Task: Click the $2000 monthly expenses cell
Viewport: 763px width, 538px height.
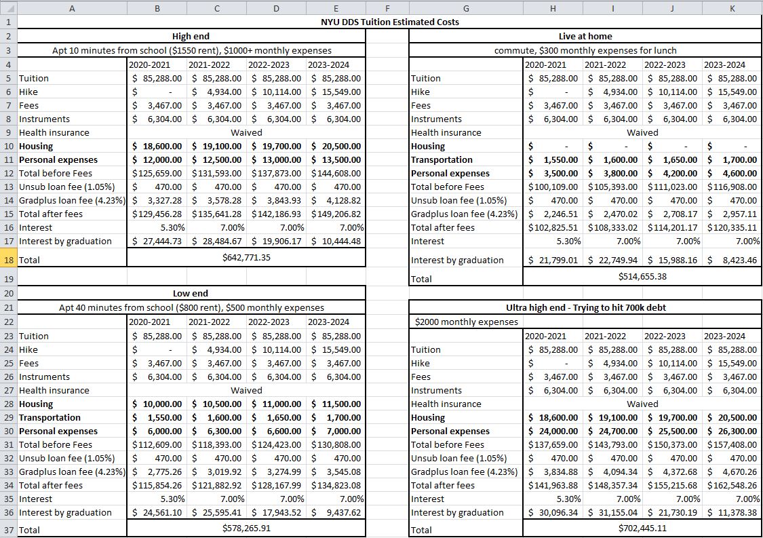Action: click(x=467, y=322)
